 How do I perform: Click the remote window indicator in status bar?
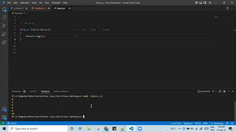3,123
